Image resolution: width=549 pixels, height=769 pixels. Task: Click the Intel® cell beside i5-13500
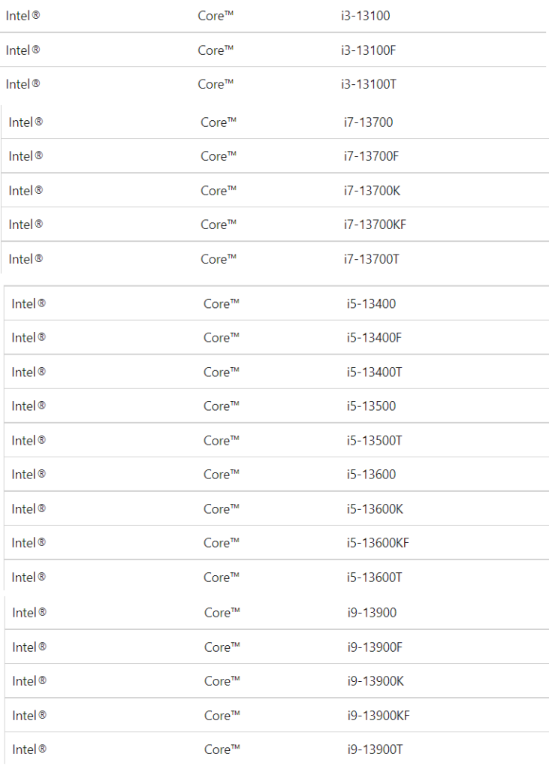click(x=29, y=406)
